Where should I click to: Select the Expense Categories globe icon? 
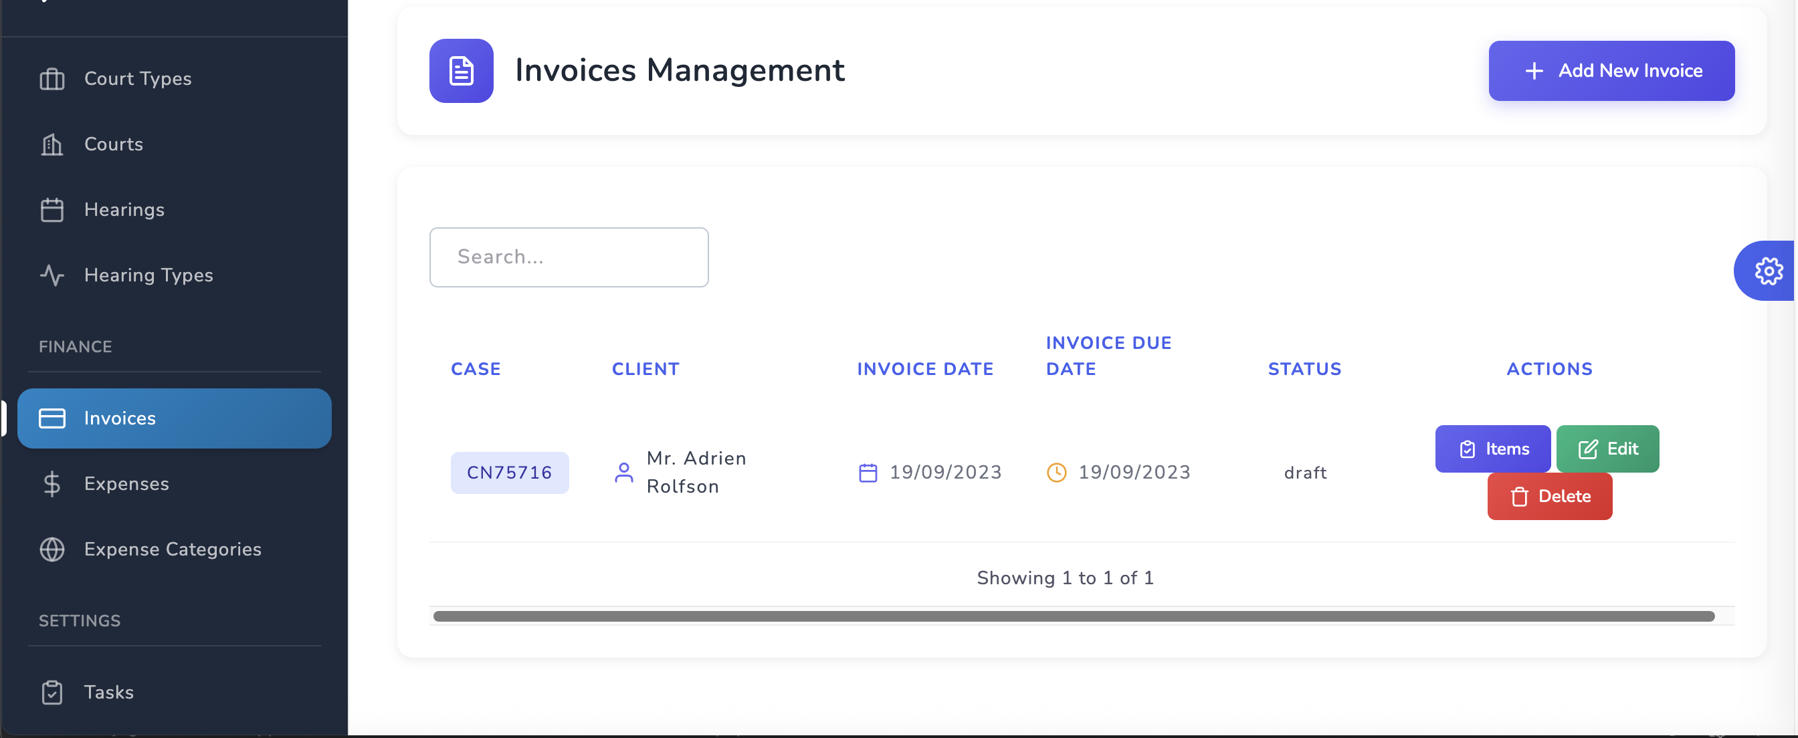pos(52,549)
